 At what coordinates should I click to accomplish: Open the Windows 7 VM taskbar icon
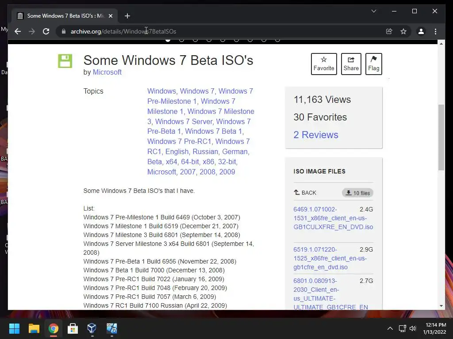(x=111, y=328)
